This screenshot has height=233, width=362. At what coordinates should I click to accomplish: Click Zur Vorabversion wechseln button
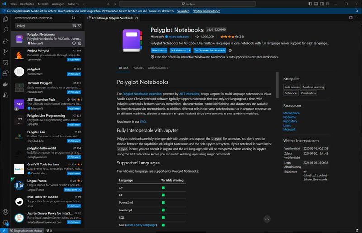[x=210, y=50]
